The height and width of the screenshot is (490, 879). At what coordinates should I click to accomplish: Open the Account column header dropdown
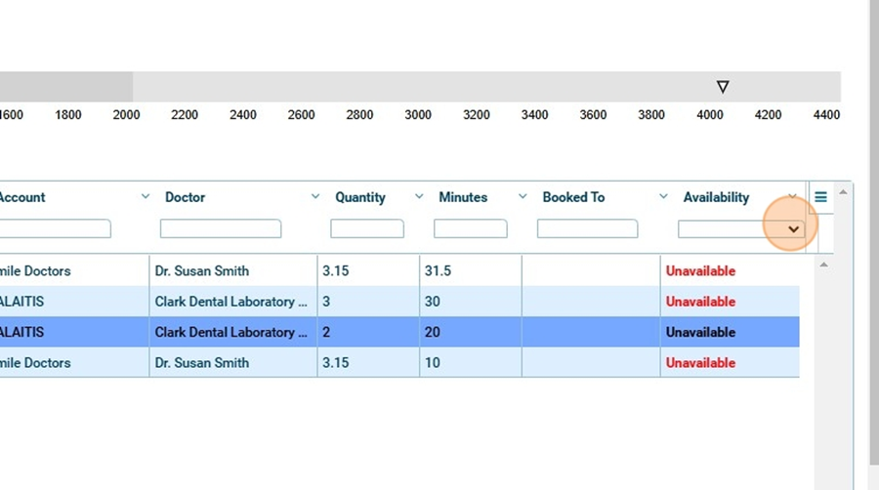146,196
